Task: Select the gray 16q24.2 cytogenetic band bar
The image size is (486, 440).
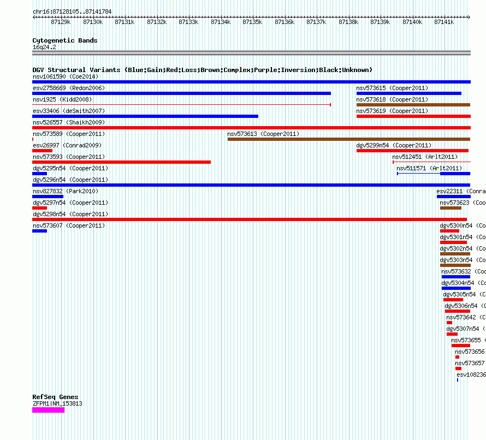Action: tap(251, 53)
